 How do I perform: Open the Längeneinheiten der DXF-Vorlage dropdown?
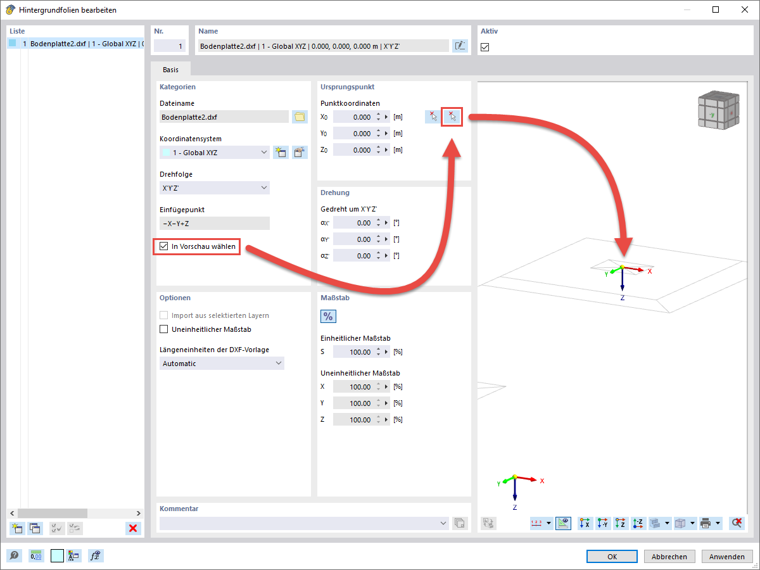[x=279, y=363]
